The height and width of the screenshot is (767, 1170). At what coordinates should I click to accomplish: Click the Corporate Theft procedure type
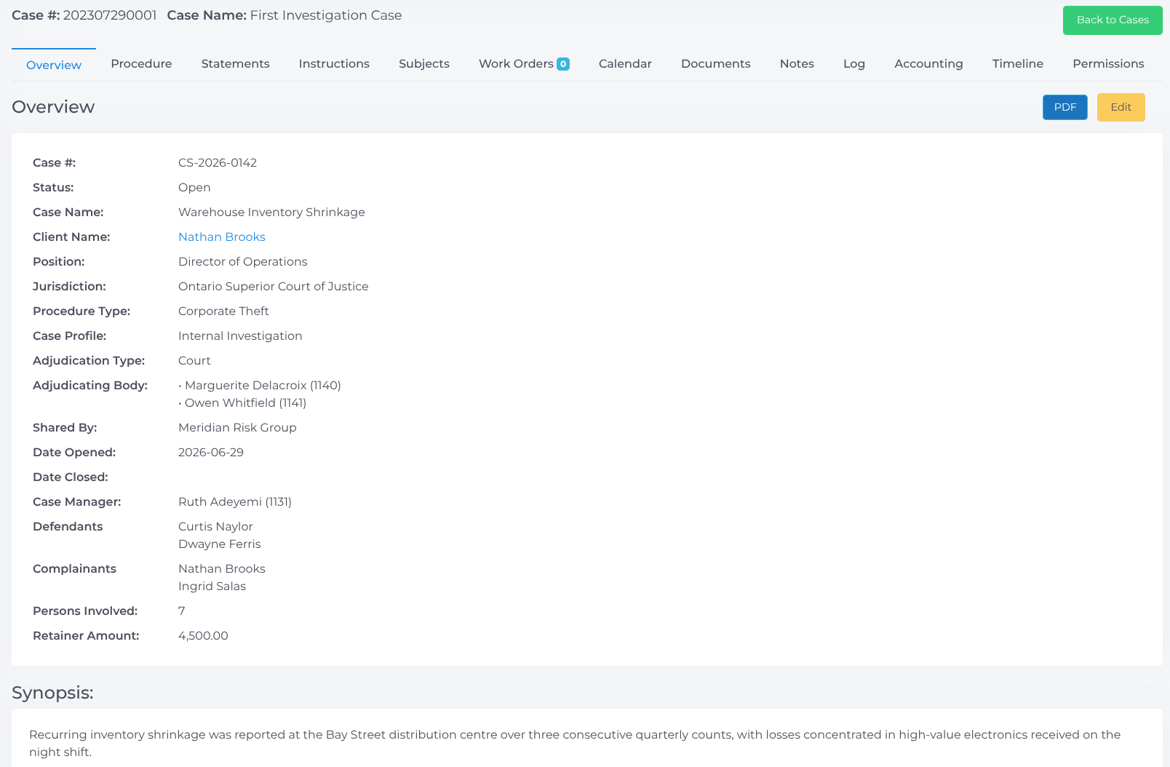point(223,311)
